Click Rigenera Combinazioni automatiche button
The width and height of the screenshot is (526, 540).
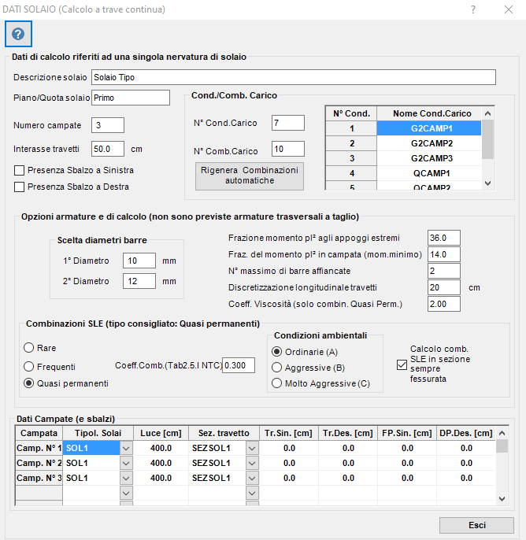pos(250,176)
